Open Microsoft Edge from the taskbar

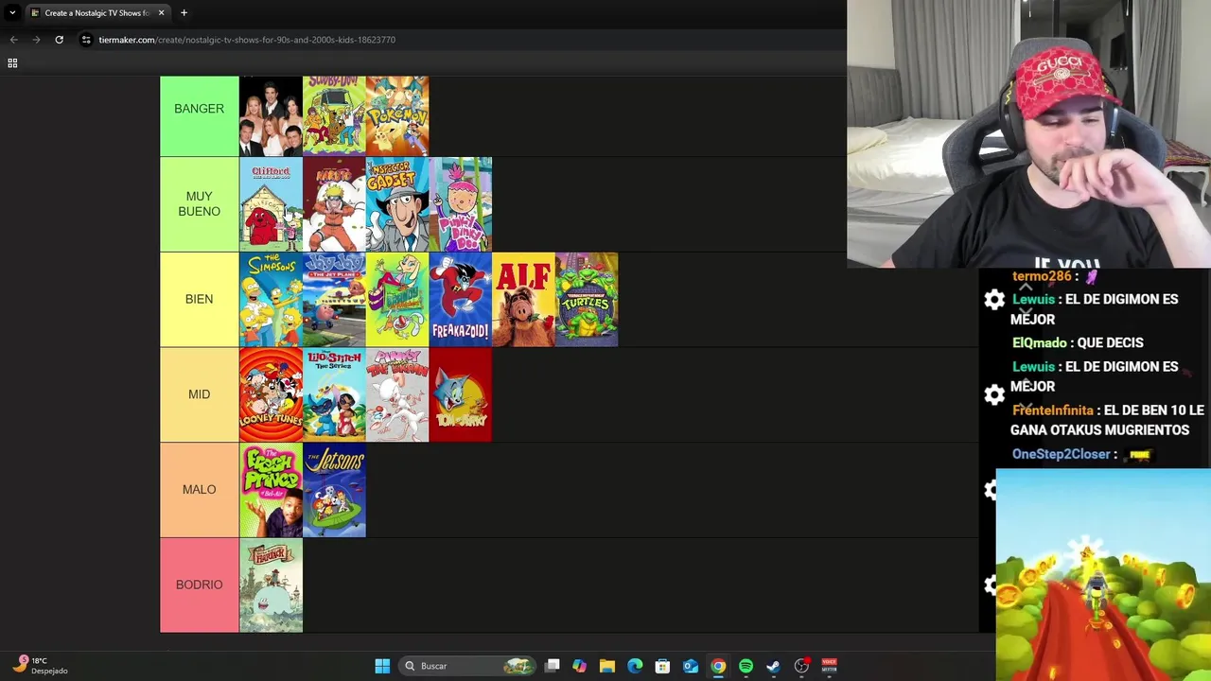(x=635, y=666)
